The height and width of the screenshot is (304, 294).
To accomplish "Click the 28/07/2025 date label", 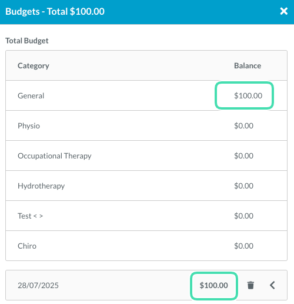I will coord(38,285).
